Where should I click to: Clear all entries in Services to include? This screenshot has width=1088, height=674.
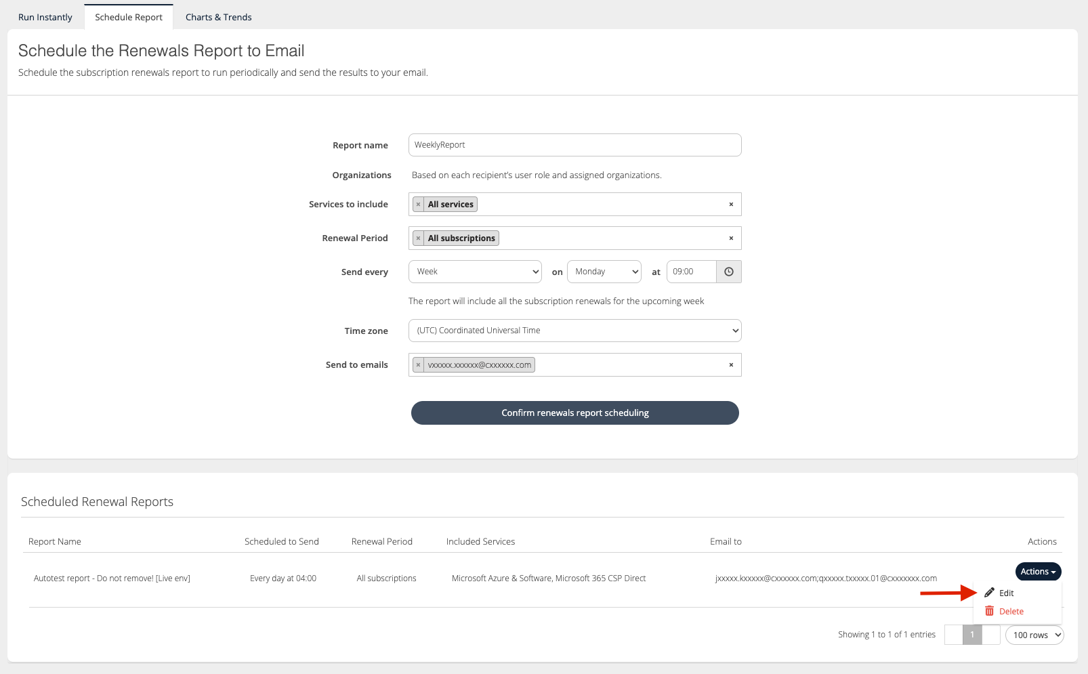pyautogui.click(x=730, y=205)
